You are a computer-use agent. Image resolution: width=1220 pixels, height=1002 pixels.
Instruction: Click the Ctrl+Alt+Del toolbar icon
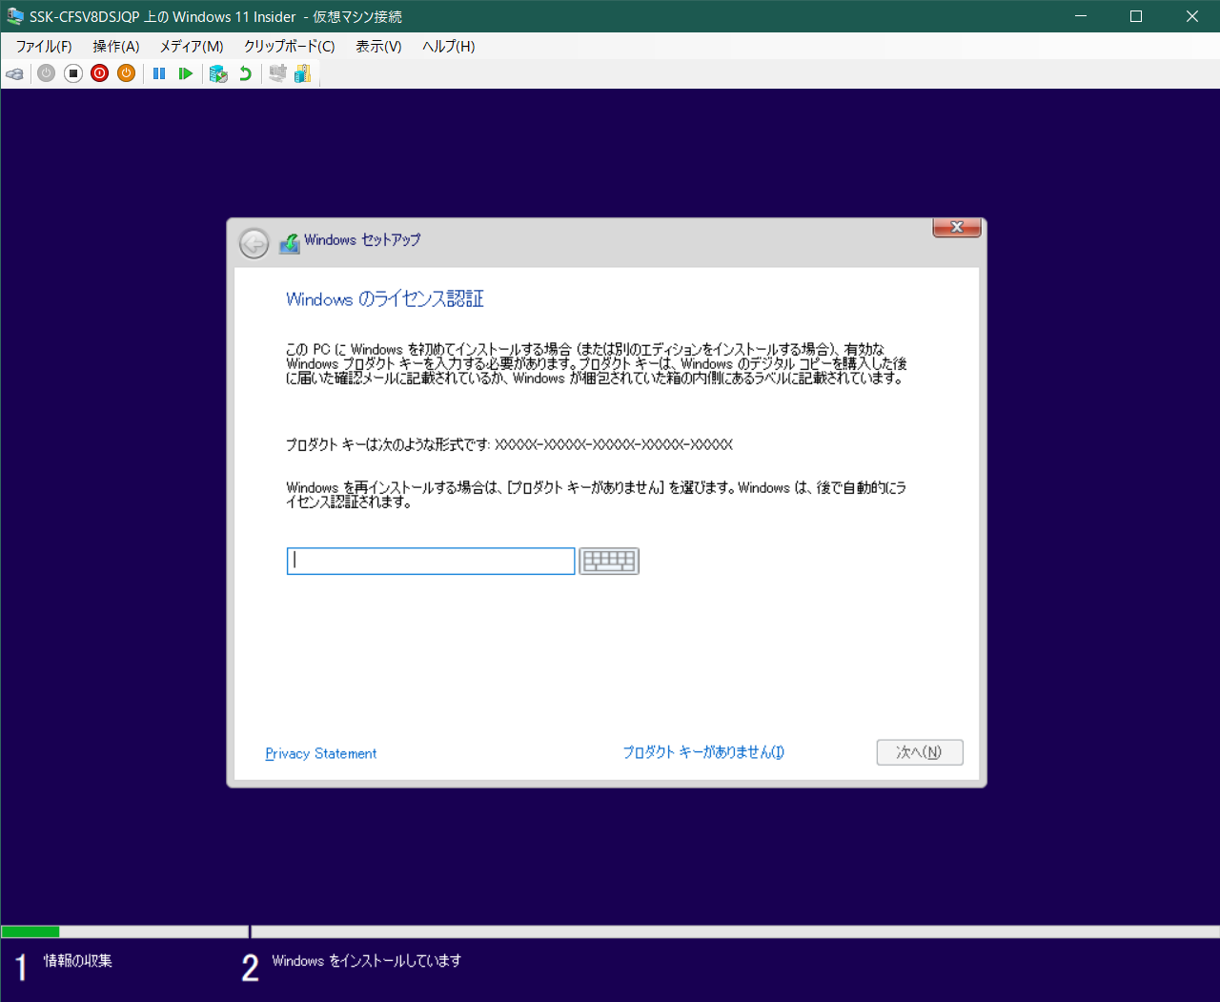pyautogui.click(x=15, y=73)
